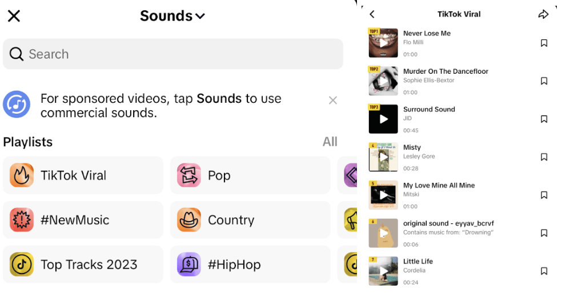Go back from the TikTok Viral list
The width and height of the screenshot is (562, 297).
coord(372,14)
